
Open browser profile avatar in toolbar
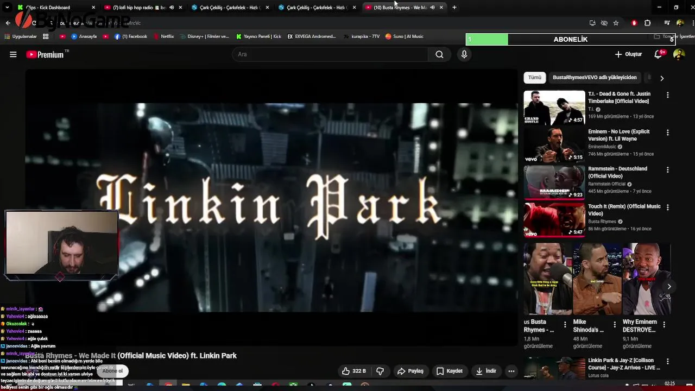pos(680,23)
